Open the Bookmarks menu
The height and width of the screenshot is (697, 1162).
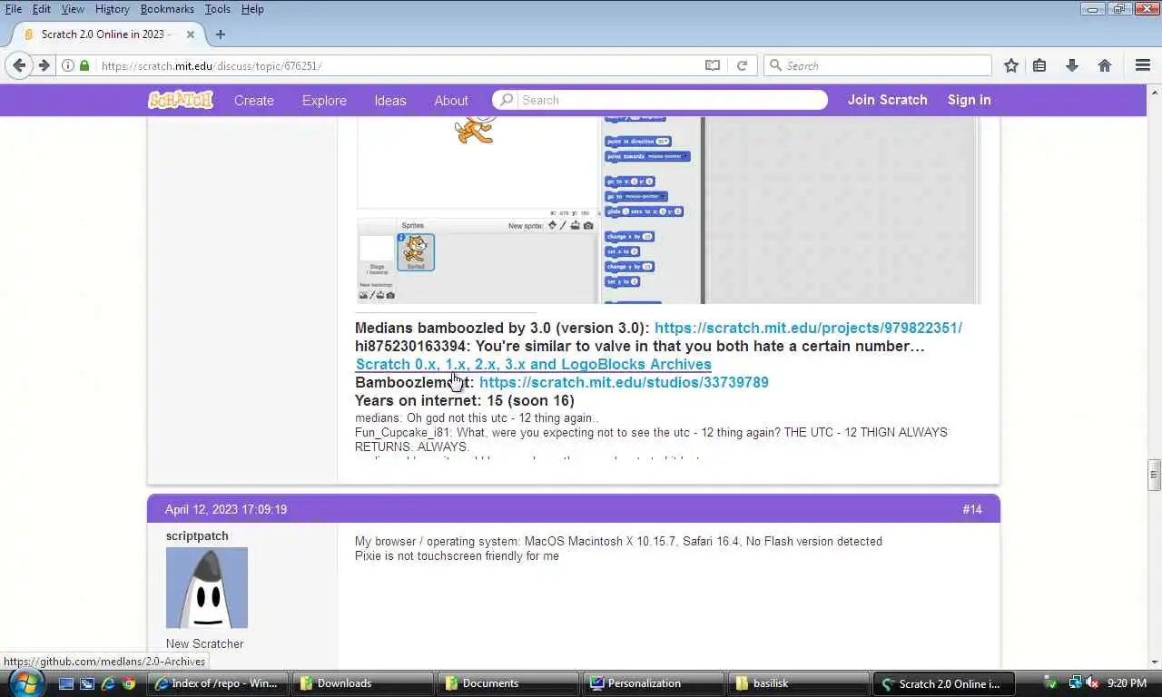click(167, 9)
